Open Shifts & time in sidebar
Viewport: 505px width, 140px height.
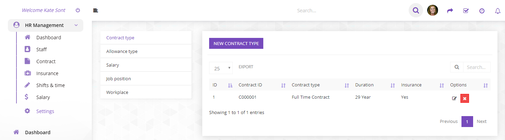point(50,85)
